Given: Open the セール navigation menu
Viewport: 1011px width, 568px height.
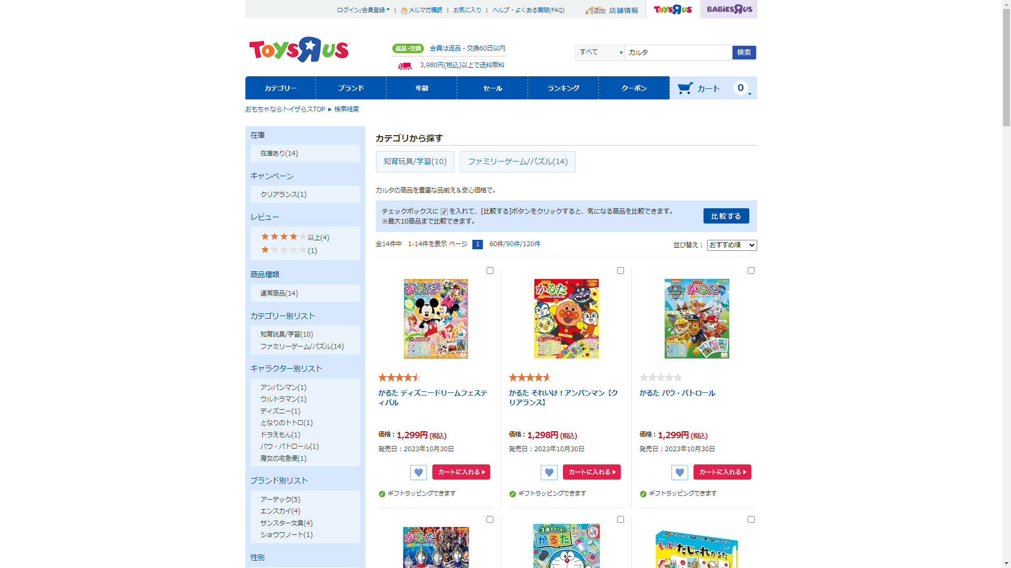Looking at the screenshot, I should click(492, 88).
